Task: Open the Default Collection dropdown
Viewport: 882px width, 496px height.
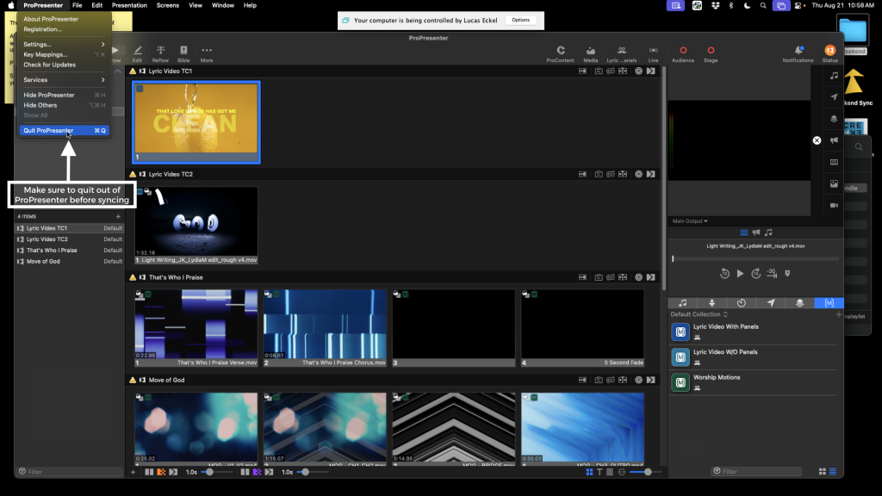Action: pyautogui.click(x=699, y=314)
